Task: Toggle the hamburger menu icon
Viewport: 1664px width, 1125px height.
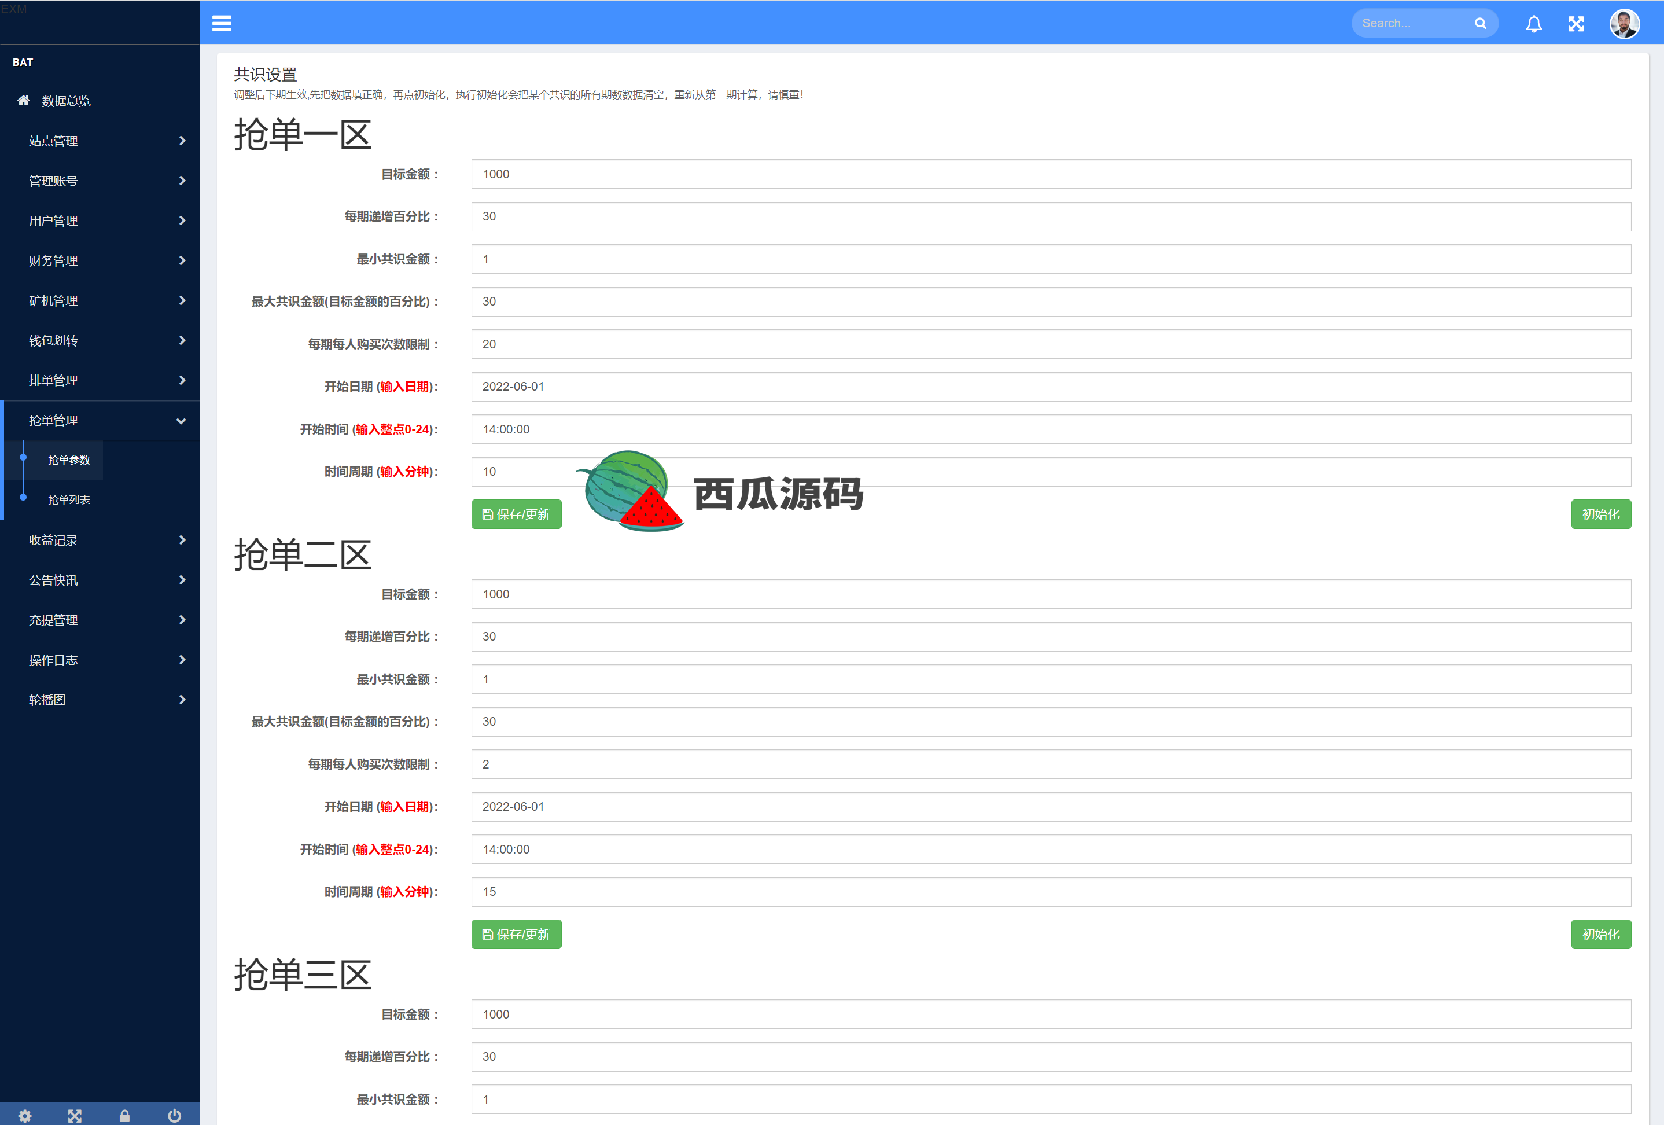Action: (x=222, y=24)
